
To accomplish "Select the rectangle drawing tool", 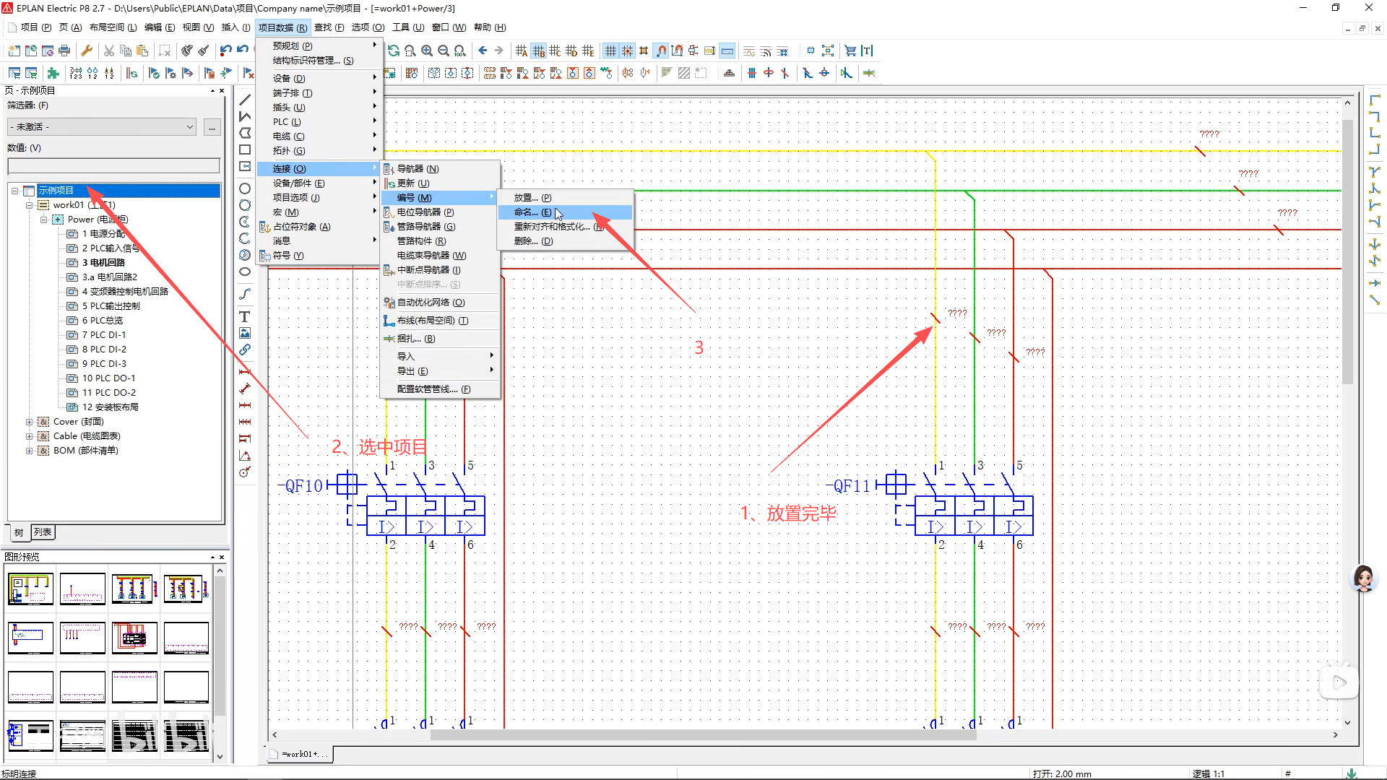I will (245, 149).
